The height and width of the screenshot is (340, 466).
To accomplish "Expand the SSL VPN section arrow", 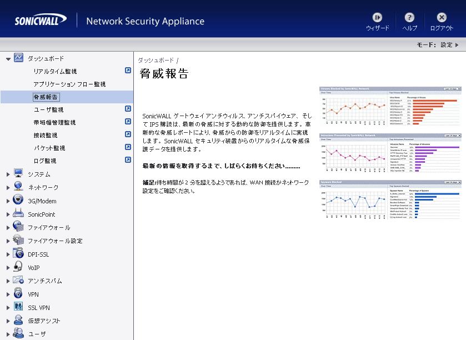I will tap(8, 308).
